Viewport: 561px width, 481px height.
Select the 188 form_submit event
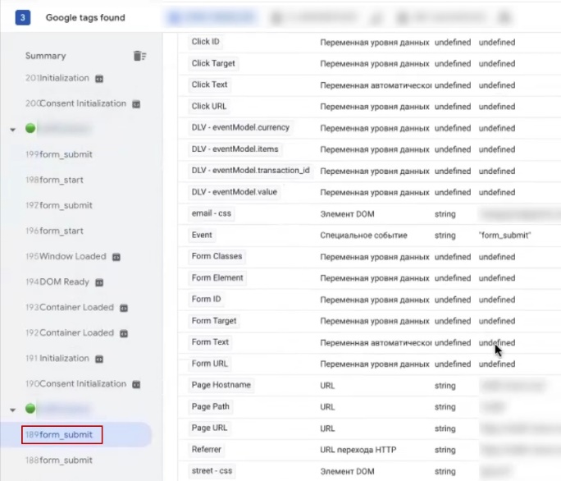click(x=59, y=460)
